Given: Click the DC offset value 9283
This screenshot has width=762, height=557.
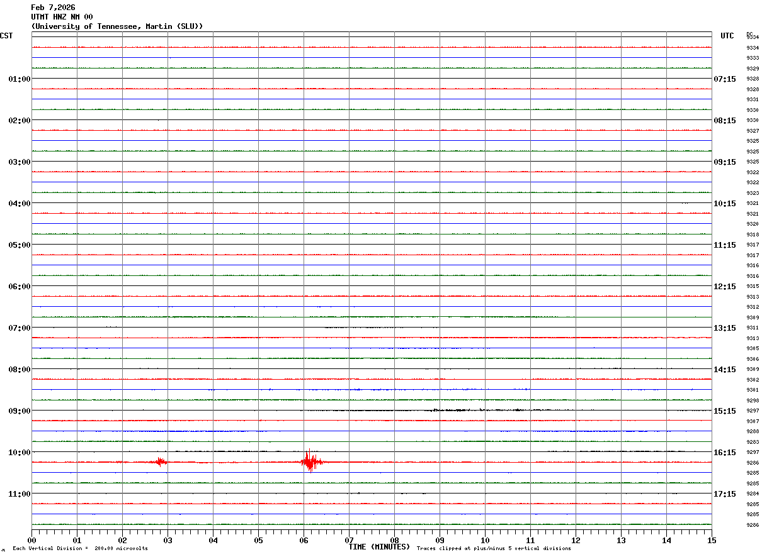Looking at the screenshot, I should (752, 441).
